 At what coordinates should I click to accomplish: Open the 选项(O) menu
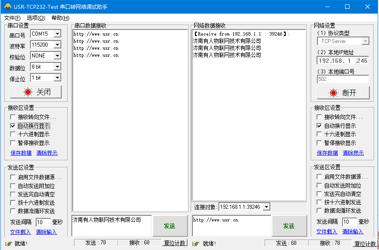coord(36,18)
